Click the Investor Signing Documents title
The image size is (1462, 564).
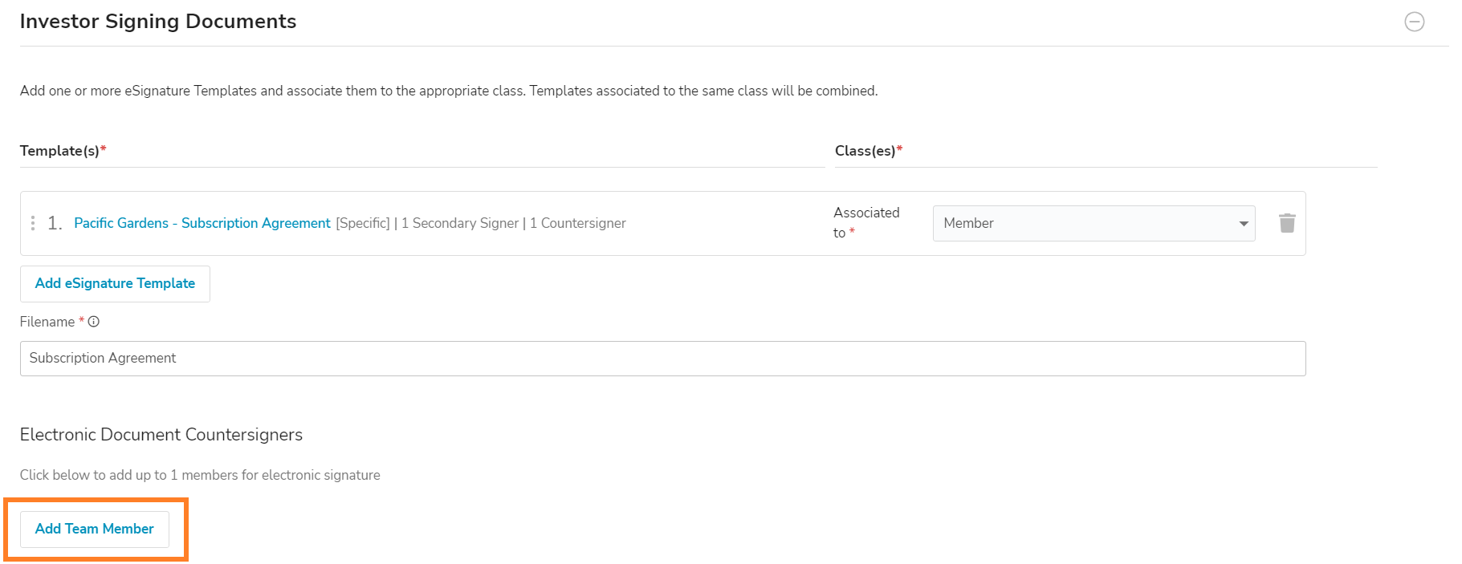coord(158,22)
